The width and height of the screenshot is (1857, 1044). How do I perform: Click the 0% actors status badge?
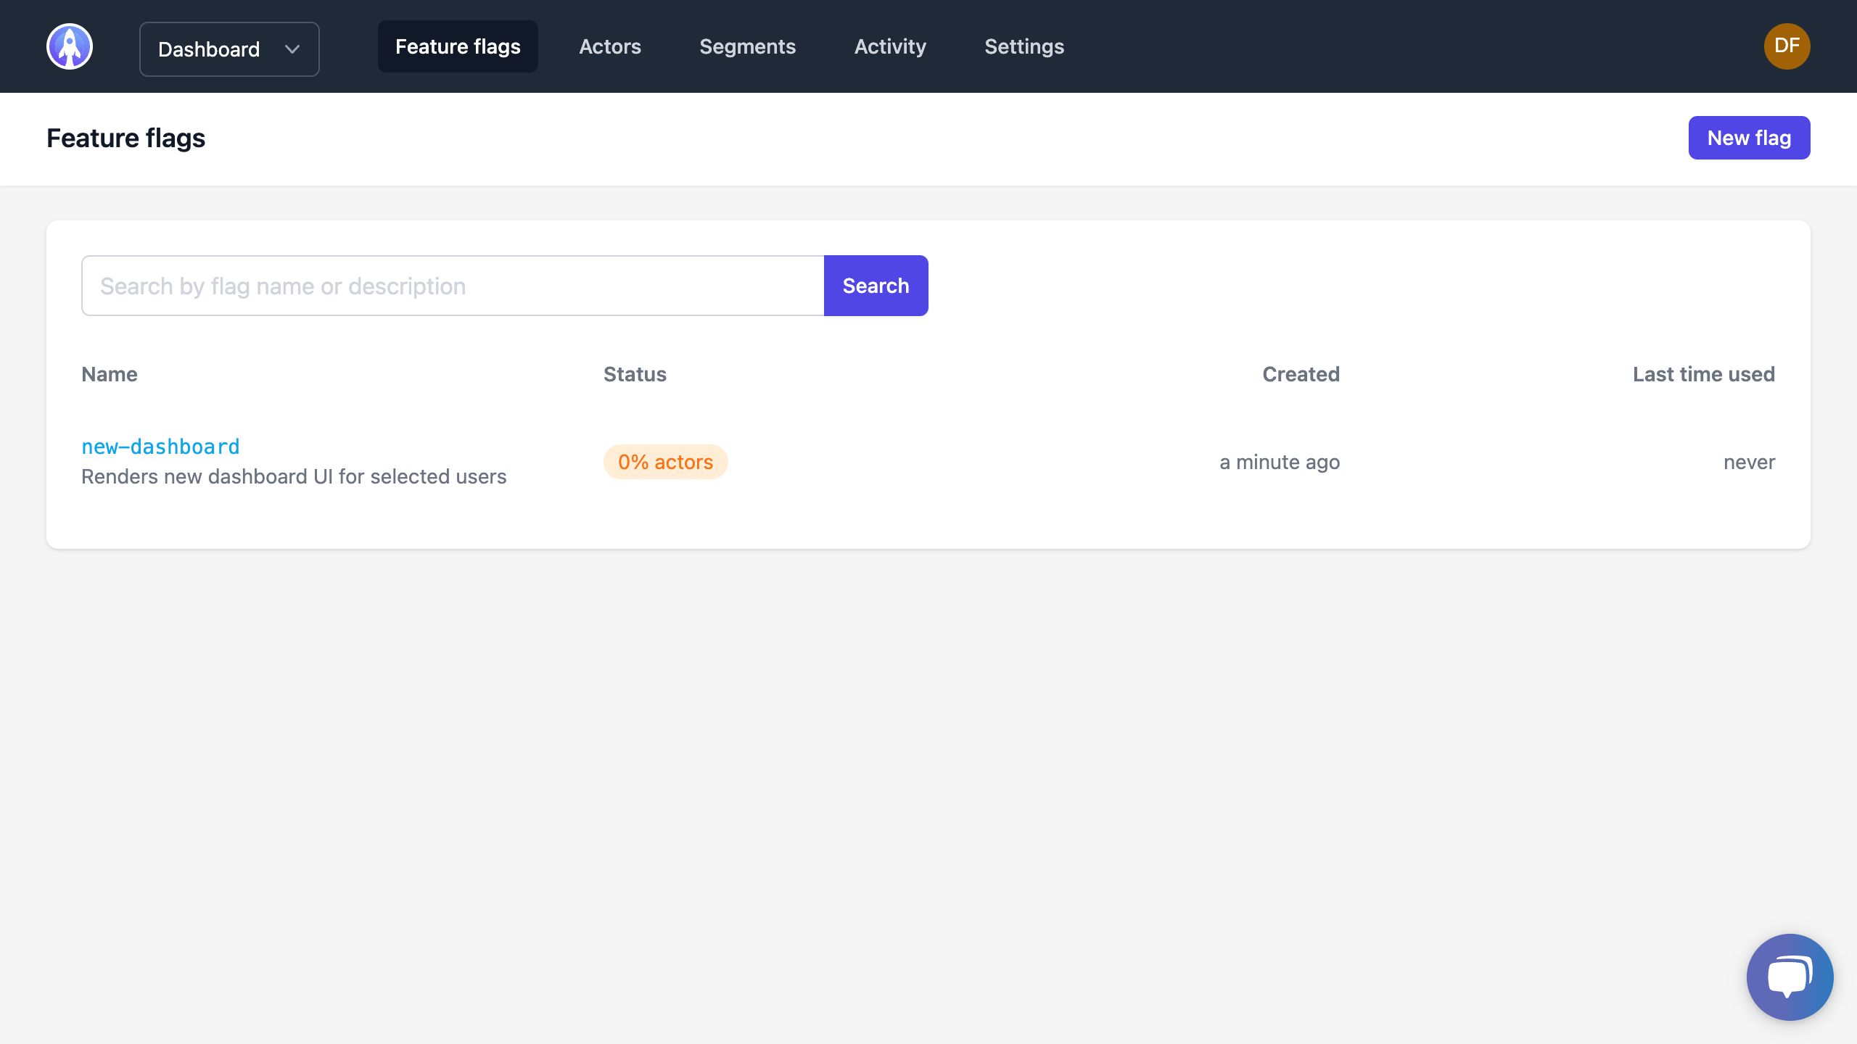(665, 462)
